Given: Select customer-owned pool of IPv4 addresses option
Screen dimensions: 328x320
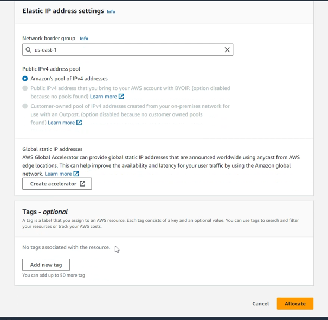Looking at the screenshot, I should pos(25,106).
